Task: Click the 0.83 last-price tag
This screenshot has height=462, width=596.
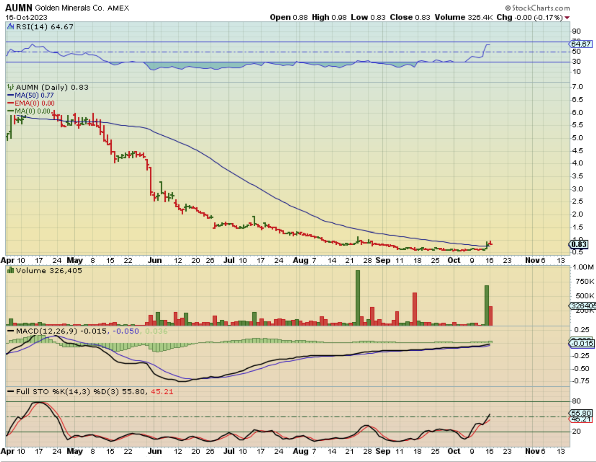Action: click(579, 244)
